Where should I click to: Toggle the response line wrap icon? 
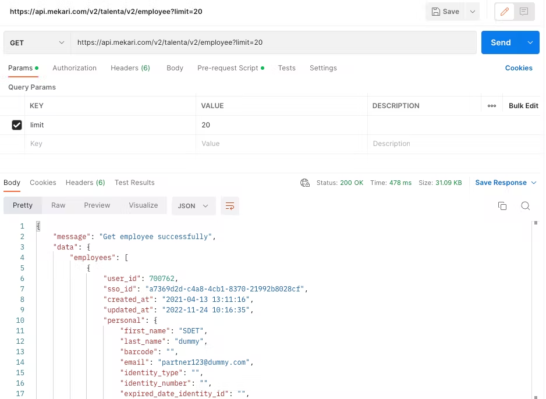tap(230, 206)
